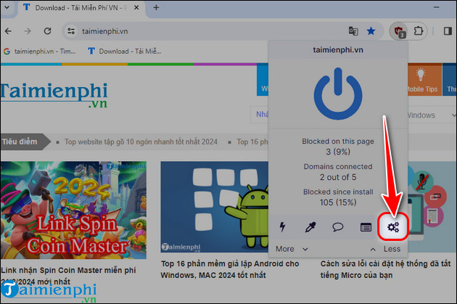This screenshot has height=304, width=457.
Task: Open site information tune icon in address bar
Action: 71,31
